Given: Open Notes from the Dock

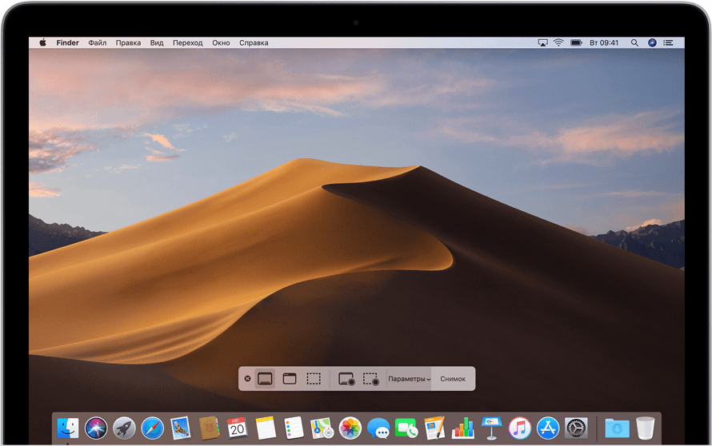Looking at the screenshot, I should (x=266, y=428).
